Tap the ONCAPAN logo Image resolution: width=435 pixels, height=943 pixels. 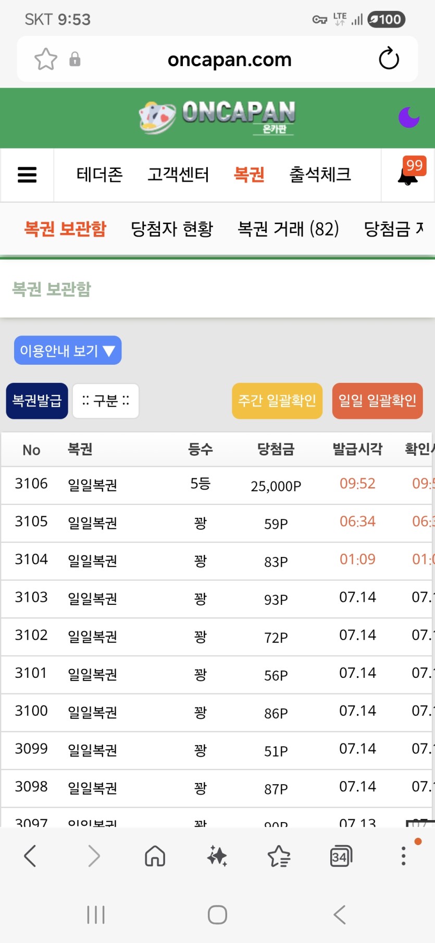point(217,118)
